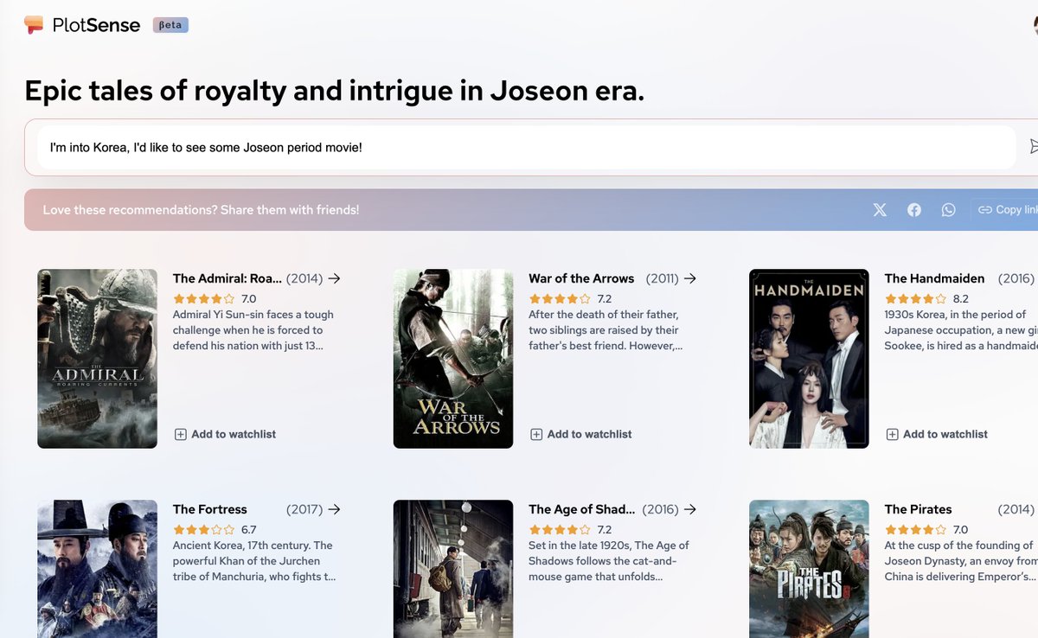Click the Joseon movie search input field
This screenshot has height=638, width=1038.
pyautogui.click(x=526, y=148)
